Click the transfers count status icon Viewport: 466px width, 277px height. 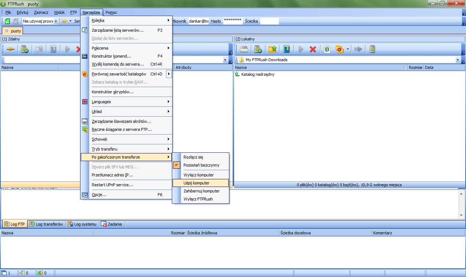[x=40, y=273]
